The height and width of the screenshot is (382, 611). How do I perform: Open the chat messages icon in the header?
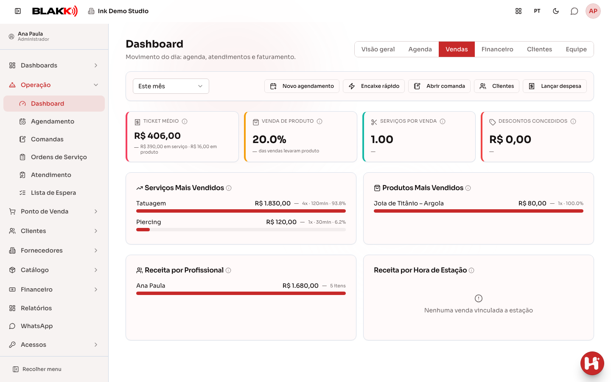tap(575, 11)
